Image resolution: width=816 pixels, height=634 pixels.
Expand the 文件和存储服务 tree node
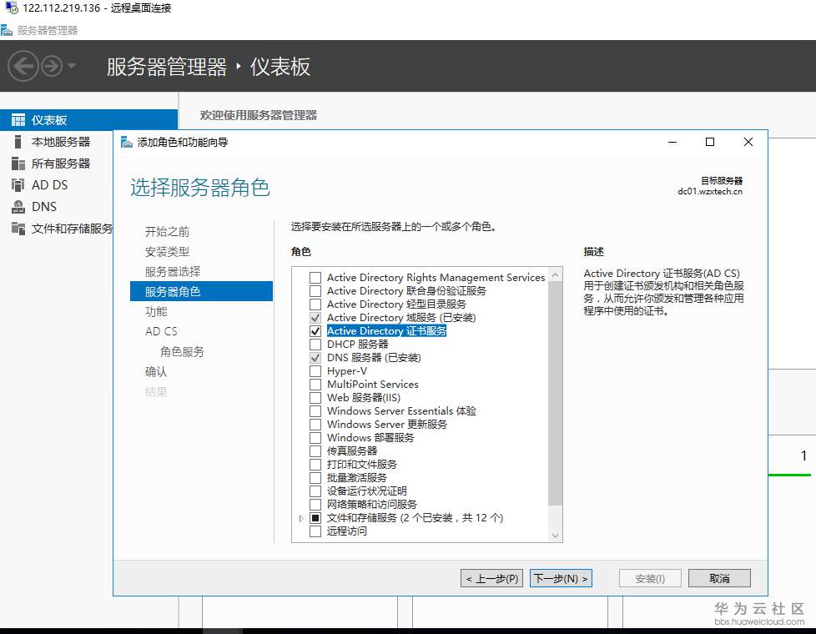pos(301,518)
